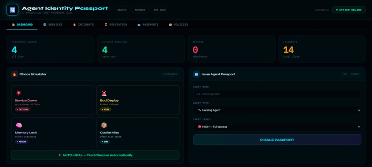Click the worker degrading text
The image size is (372, 167).
coord(26,137)
